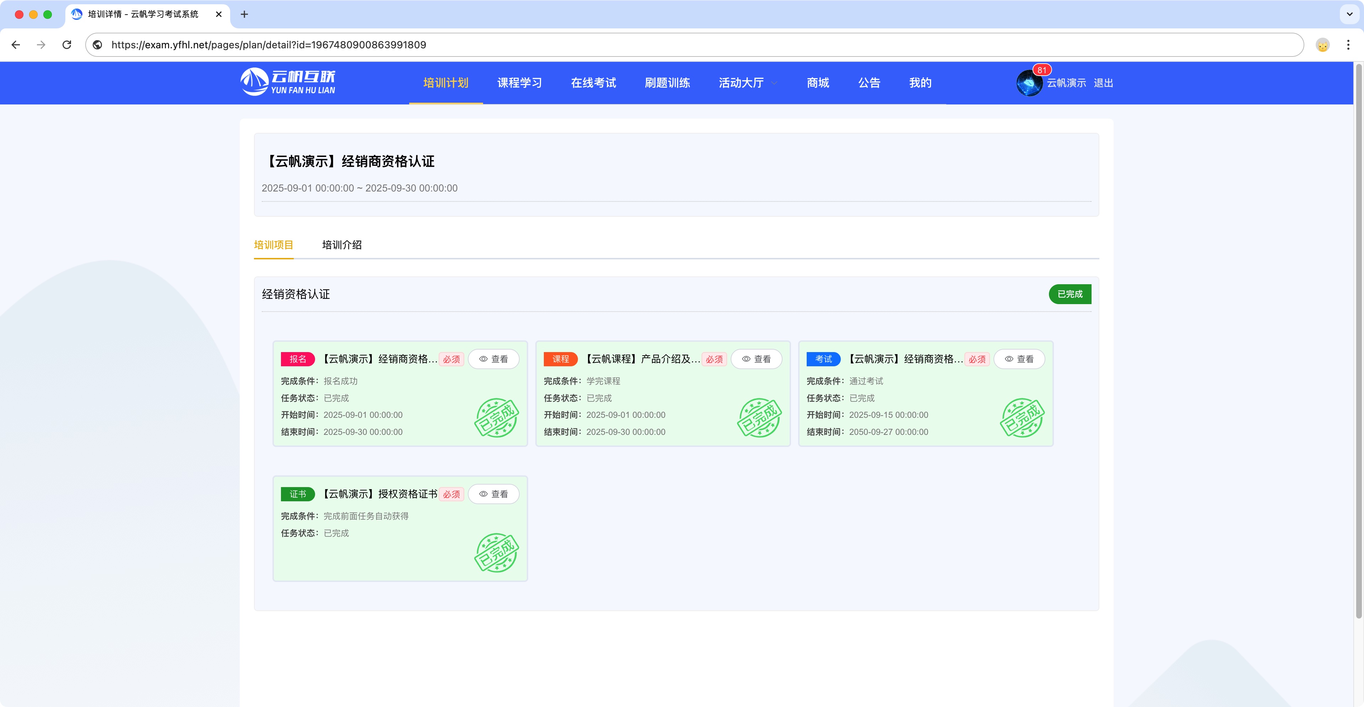This screenshot has width=1364, height=707.
Task: Click the orange 课程 tag
Action: tap(560, 359)
